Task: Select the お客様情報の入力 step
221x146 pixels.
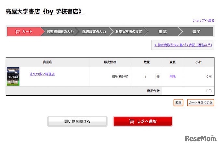Action: click(60, 32)
